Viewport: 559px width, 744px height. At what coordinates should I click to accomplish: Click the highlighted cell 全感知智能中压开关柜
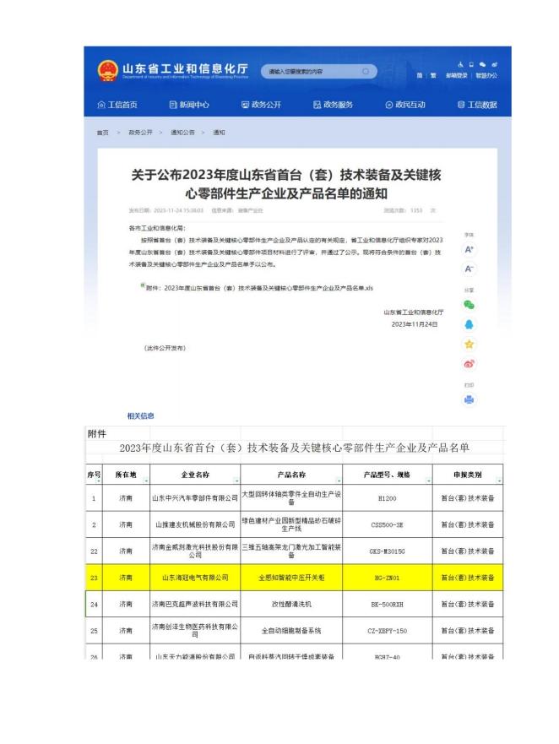291,578
